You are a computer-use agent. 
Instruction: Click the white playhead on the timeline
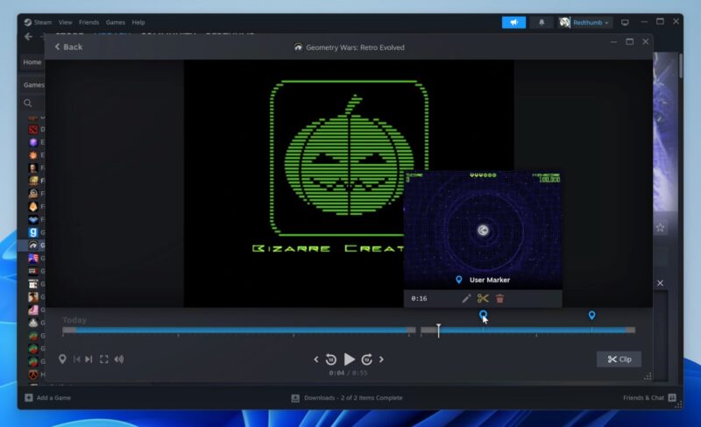click(x=439, y=331)
